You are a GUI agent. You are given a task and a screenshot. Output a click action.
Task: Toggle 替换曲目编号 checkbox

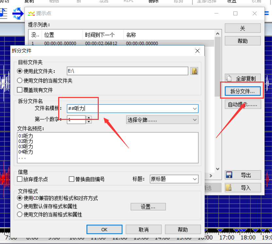pos(72,179)
